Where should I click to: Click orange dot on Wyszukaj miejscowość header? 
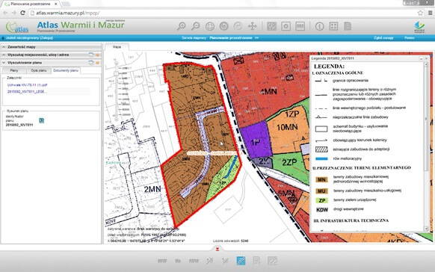coord(97,55)
